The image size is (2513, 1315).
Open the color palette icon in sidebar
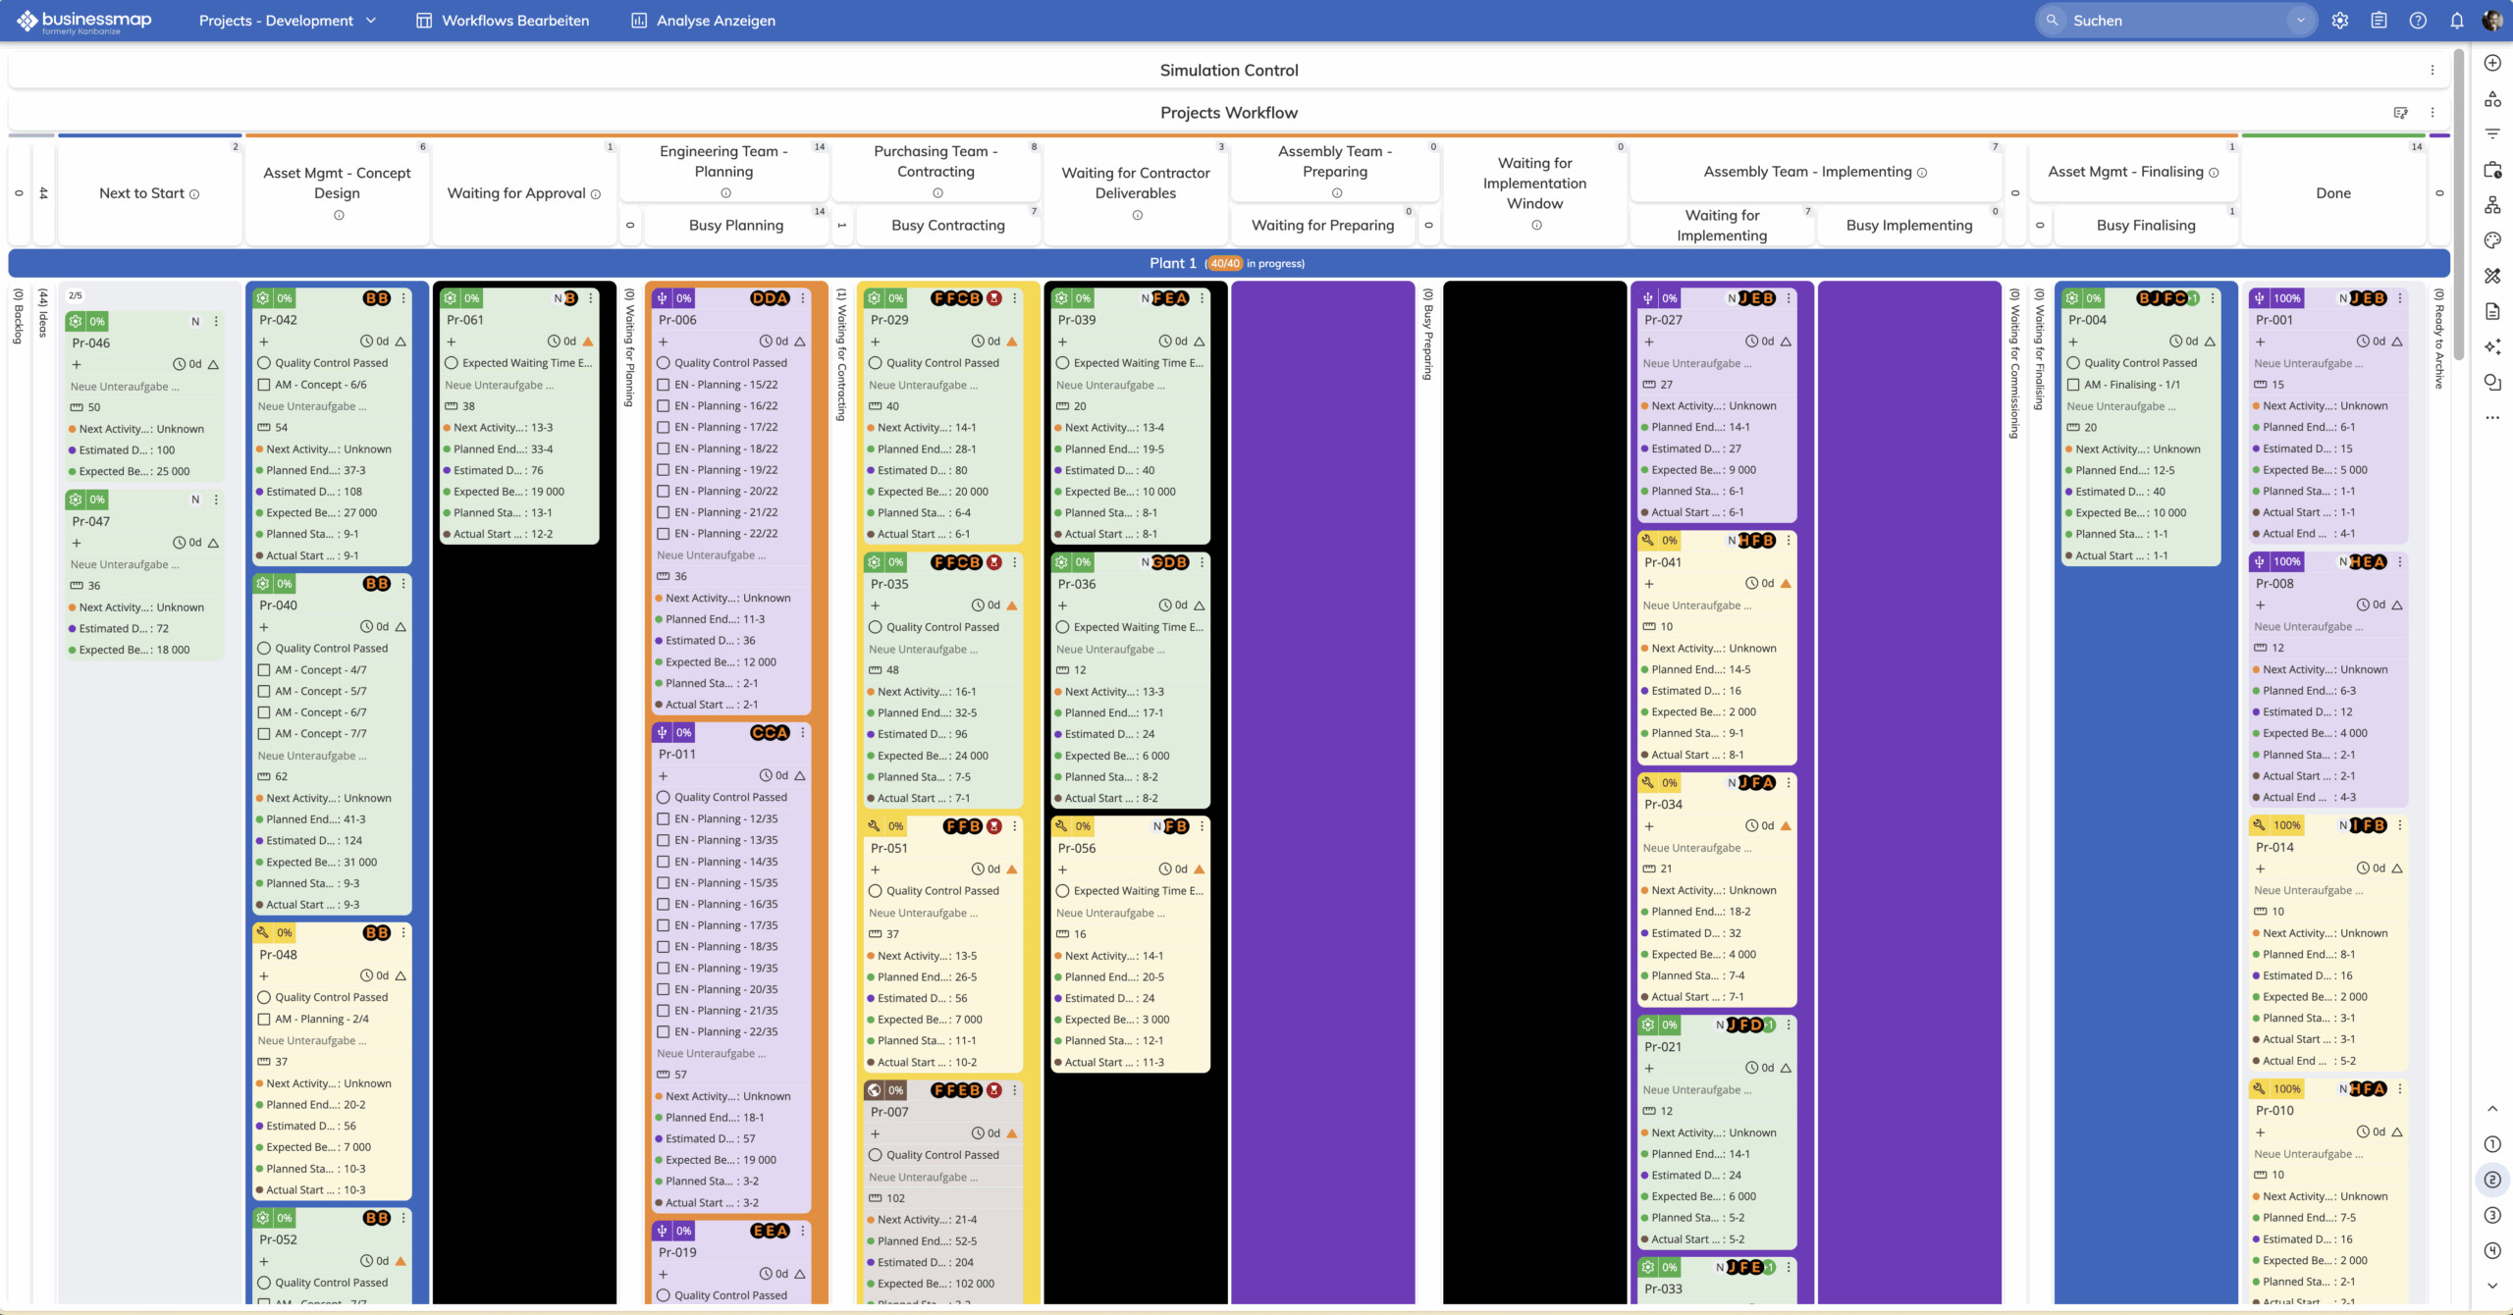[x=2492, y=240]
